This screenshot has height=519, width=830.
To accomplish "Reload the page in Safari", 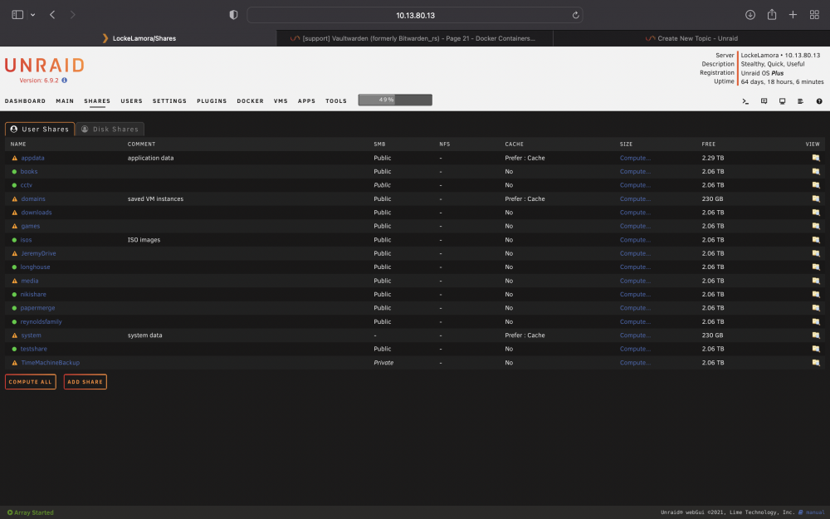I will click(x=575, y=15).
